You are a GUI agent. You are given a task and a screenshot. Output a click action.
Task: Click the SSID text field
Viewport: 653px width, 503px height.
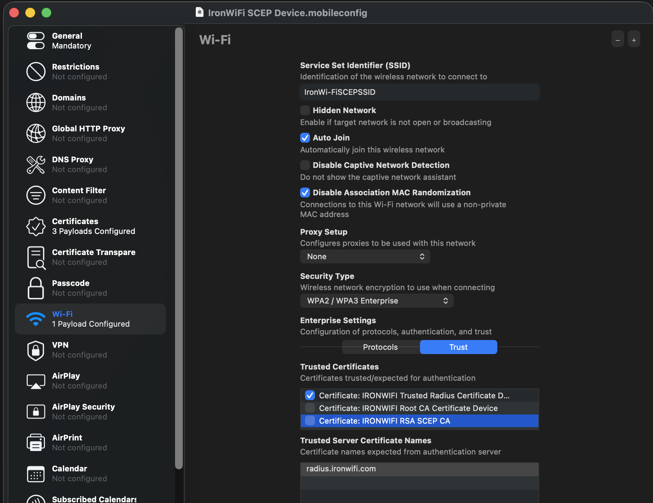coord(420,92)
